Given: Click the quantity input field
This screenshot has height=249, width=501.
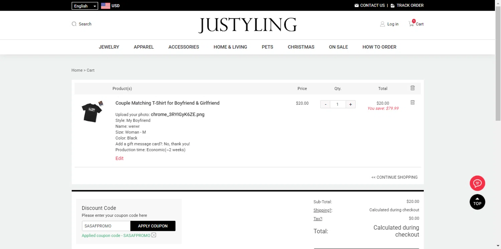Looking at the screenshot, I should (x=338, y=104).
